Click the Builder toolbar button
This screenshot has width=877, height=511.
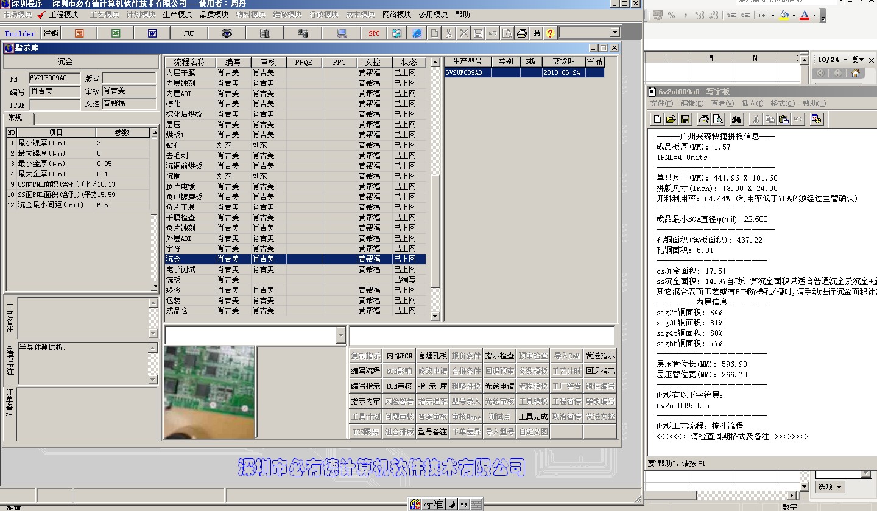(21, 33)
